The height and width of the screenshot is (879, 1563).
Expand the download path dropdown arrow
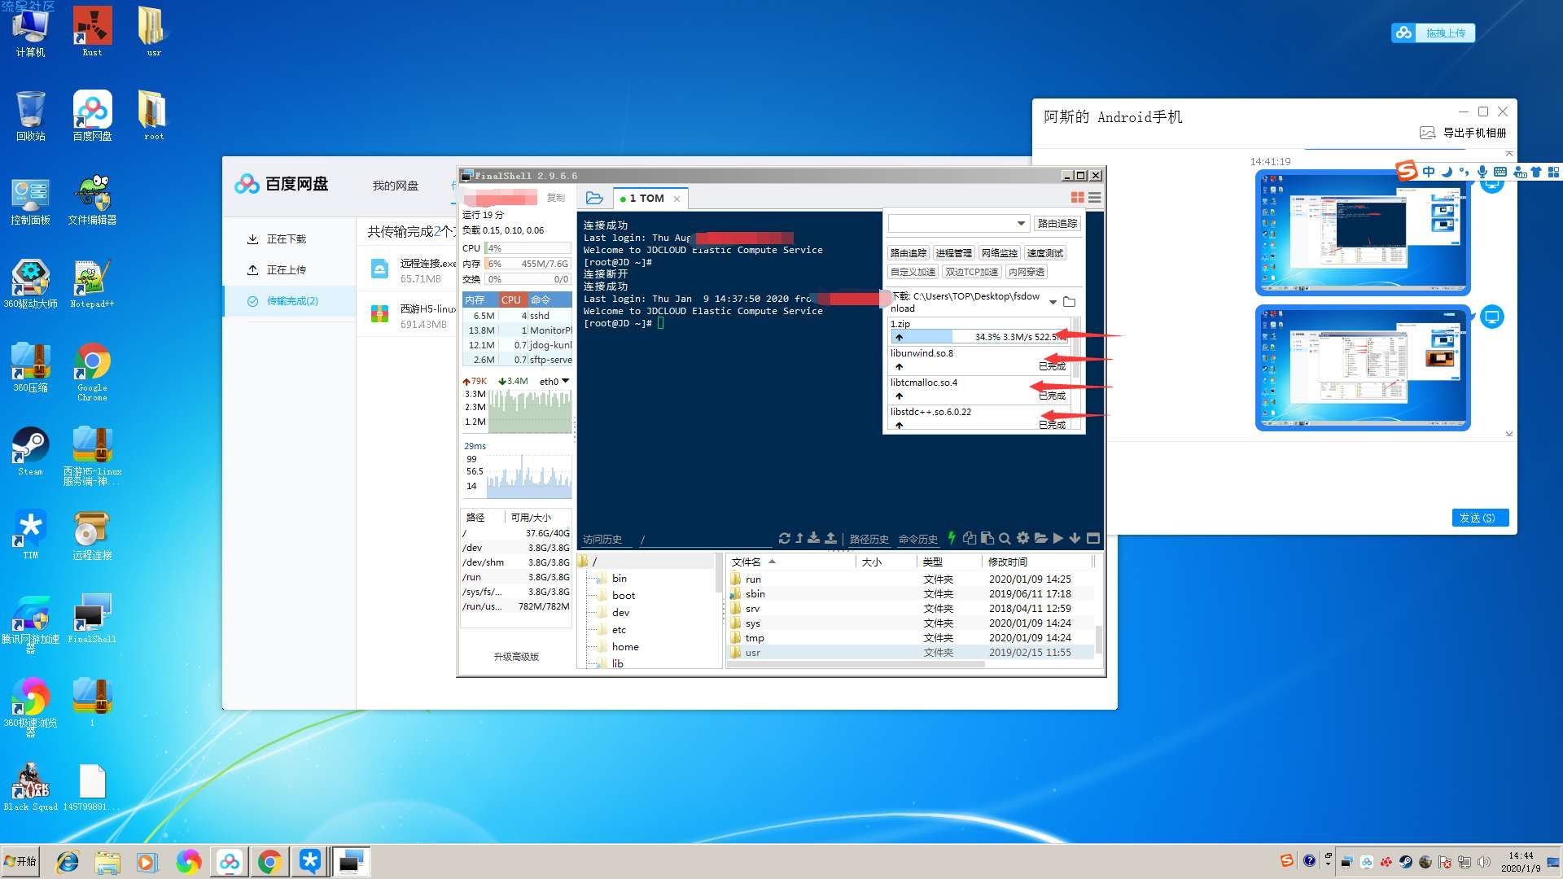pyautogui.click(x=1053, y=302)
